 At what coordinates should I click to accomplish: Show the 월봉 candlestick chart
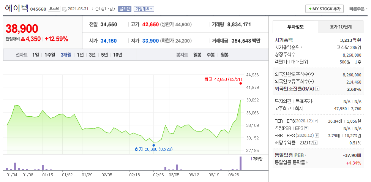[224, 55]
